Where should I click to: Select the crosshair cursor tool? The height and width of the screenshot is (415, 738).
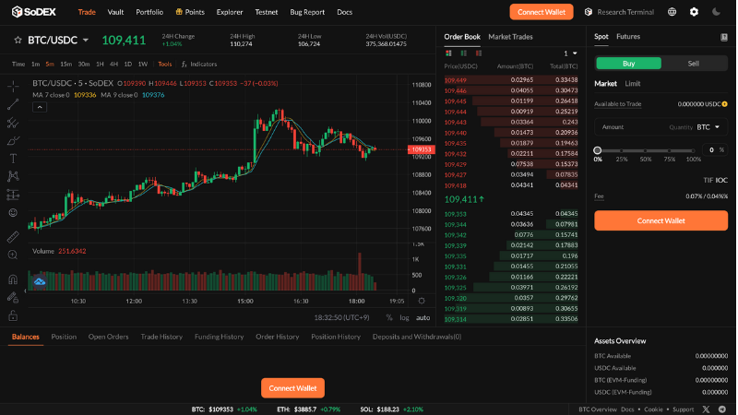13,86
